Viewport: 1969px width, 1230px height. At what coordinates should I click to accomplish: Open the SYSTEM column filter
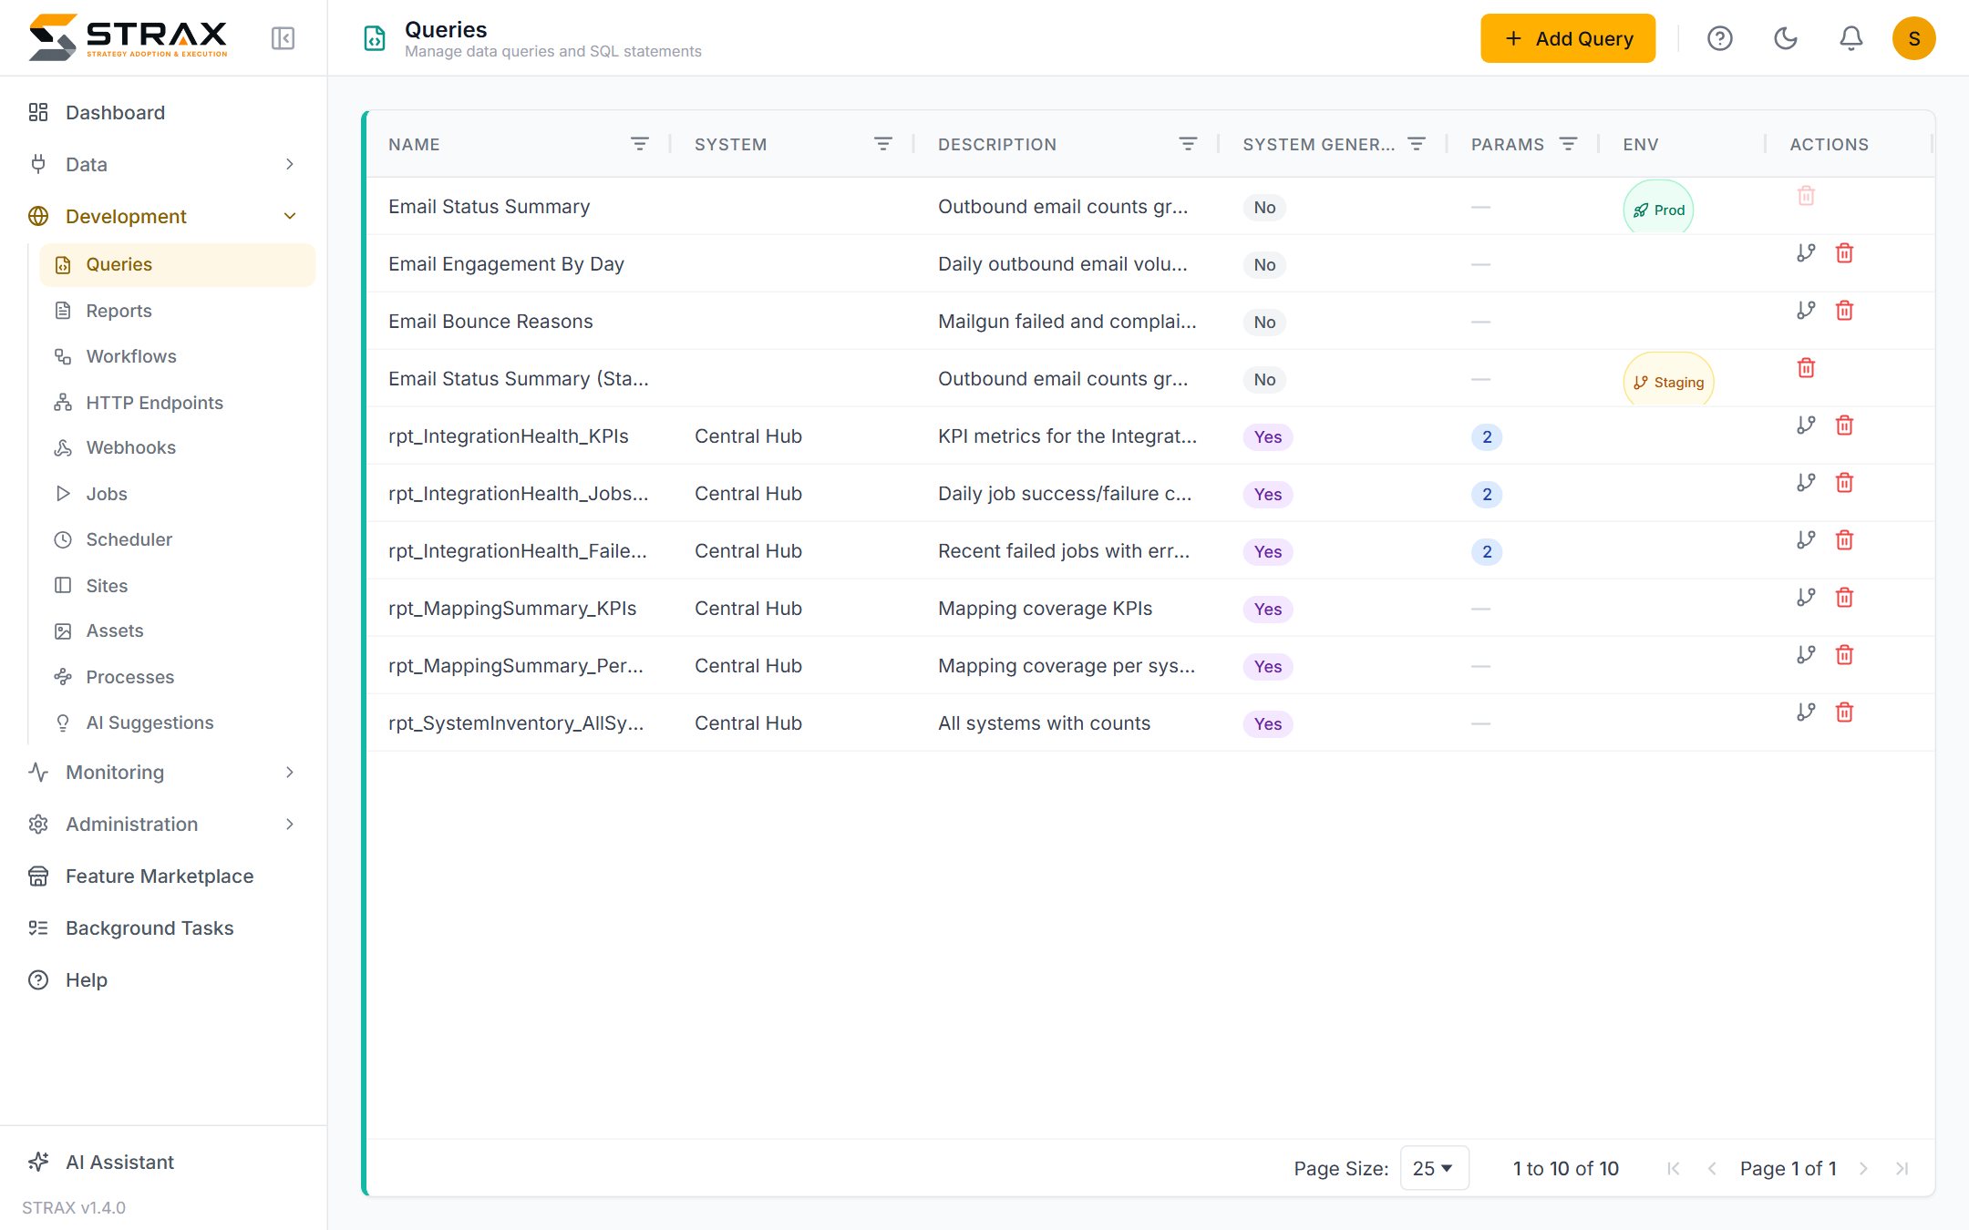coord(883,144)
